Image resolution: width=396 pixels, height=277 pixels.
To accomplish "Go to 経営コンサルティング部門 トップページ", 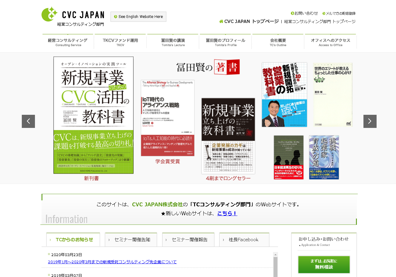I will (x=320, y=21).
